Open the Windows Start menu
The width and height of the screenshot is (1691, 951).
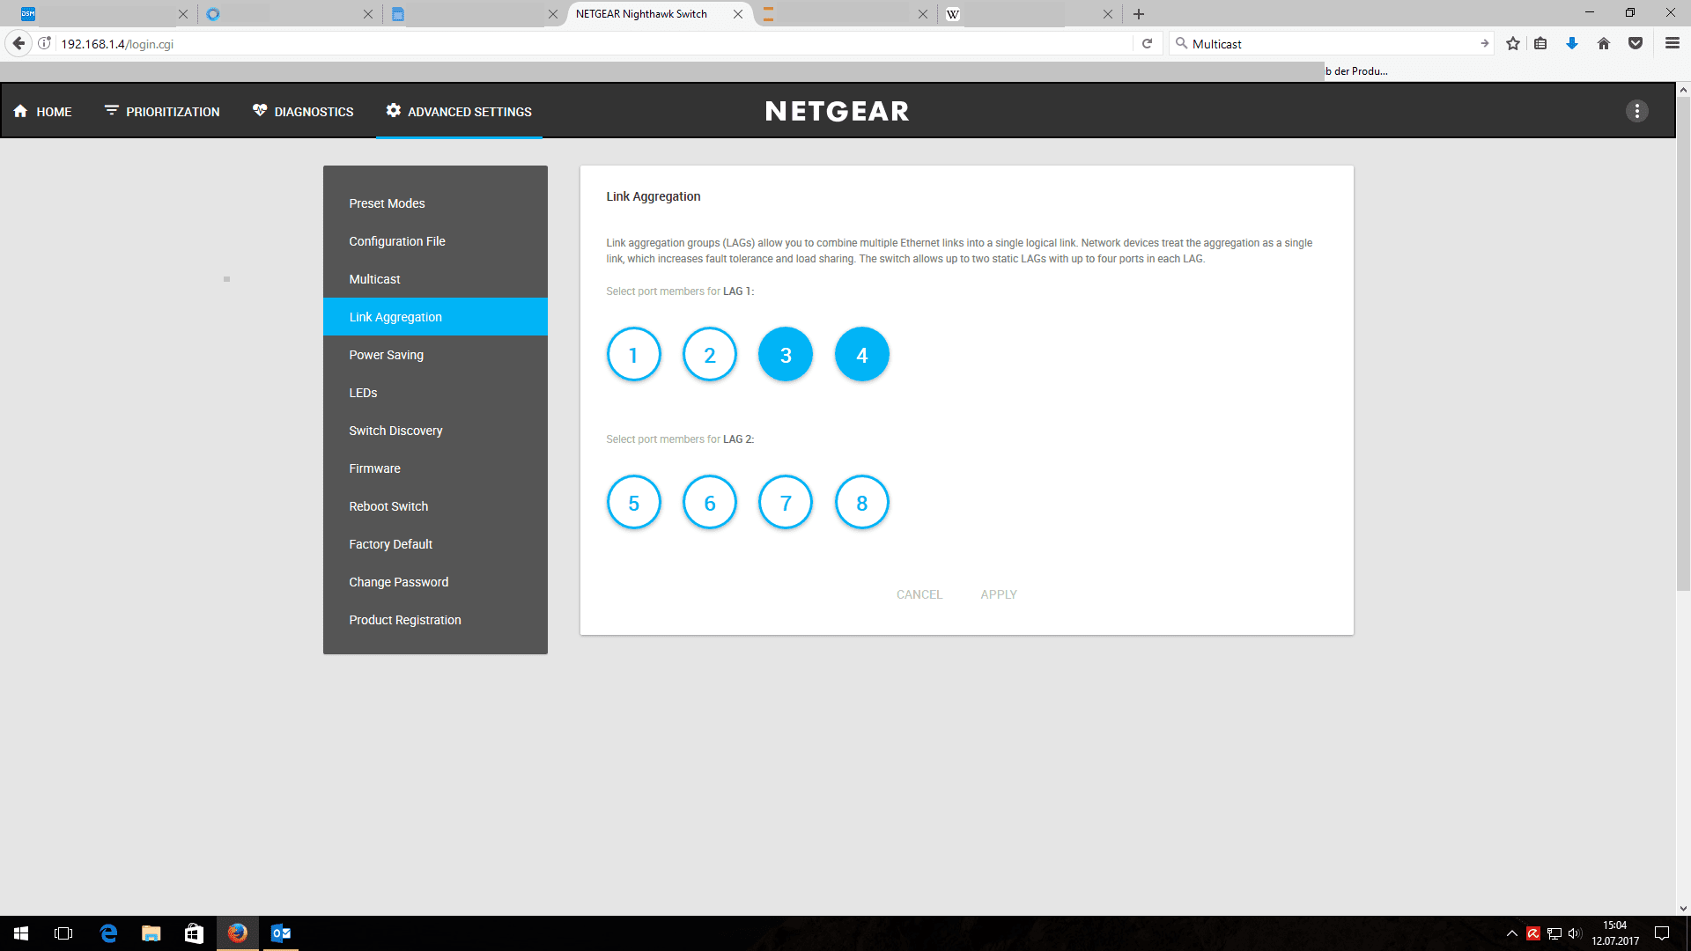tap(21, 933)
